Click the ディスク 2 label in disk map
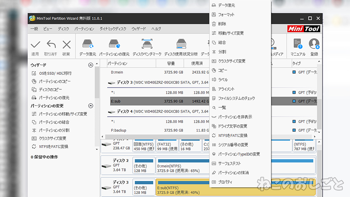The height and width of the screenshot is (197, 350). (121, 161)
